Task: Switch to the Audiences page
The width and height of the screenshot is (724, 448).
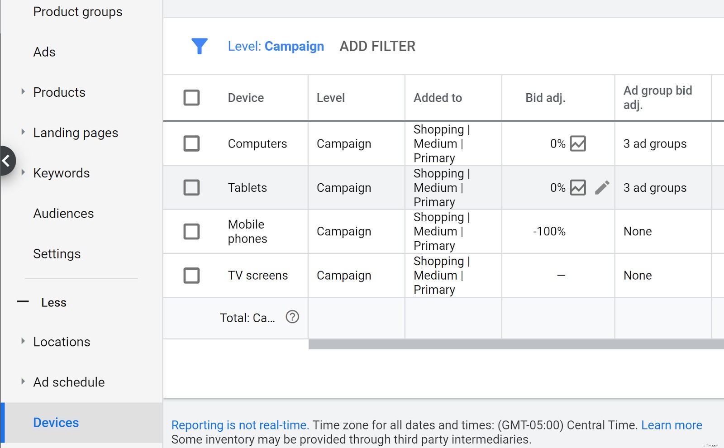Action: click(63, 213)
